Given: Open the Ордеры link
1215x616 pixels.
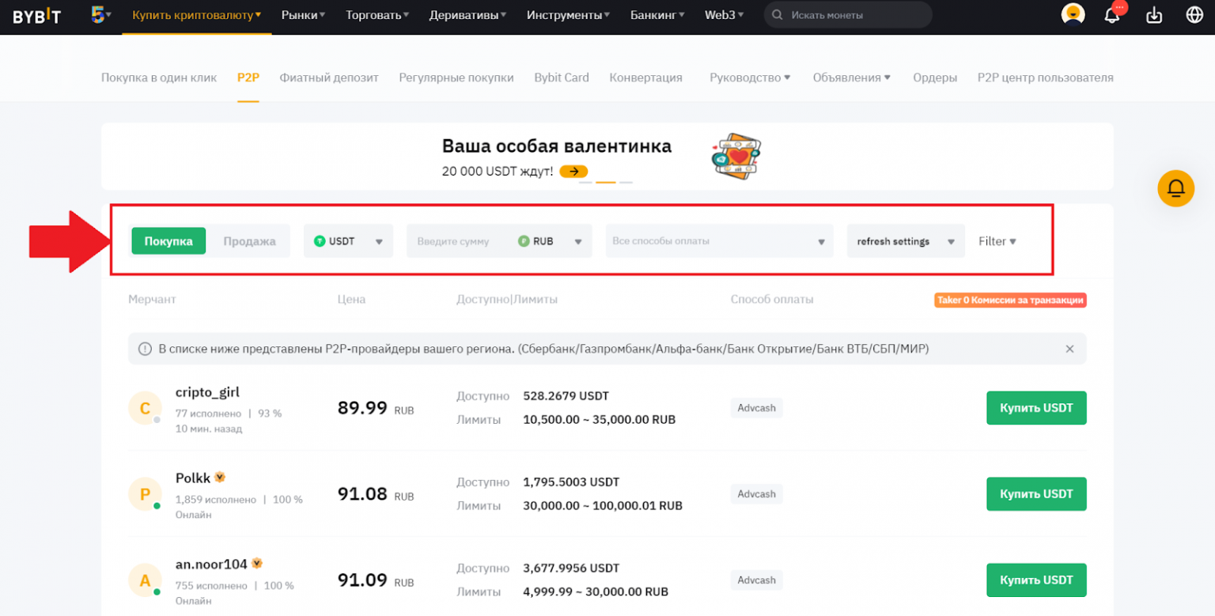Looking at the screenshot, I should pyautogui.click(x=934, y=77).
